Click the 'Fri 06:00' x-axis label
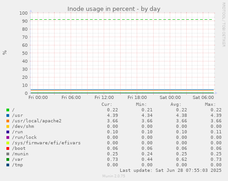 (x=71, y=98)
